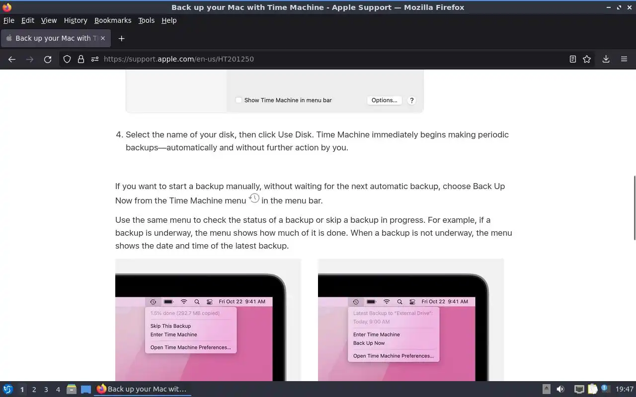Click 'Enter Time Machine' in right screenshot
This screenshot has height=397, width=636.
point(376,334)
